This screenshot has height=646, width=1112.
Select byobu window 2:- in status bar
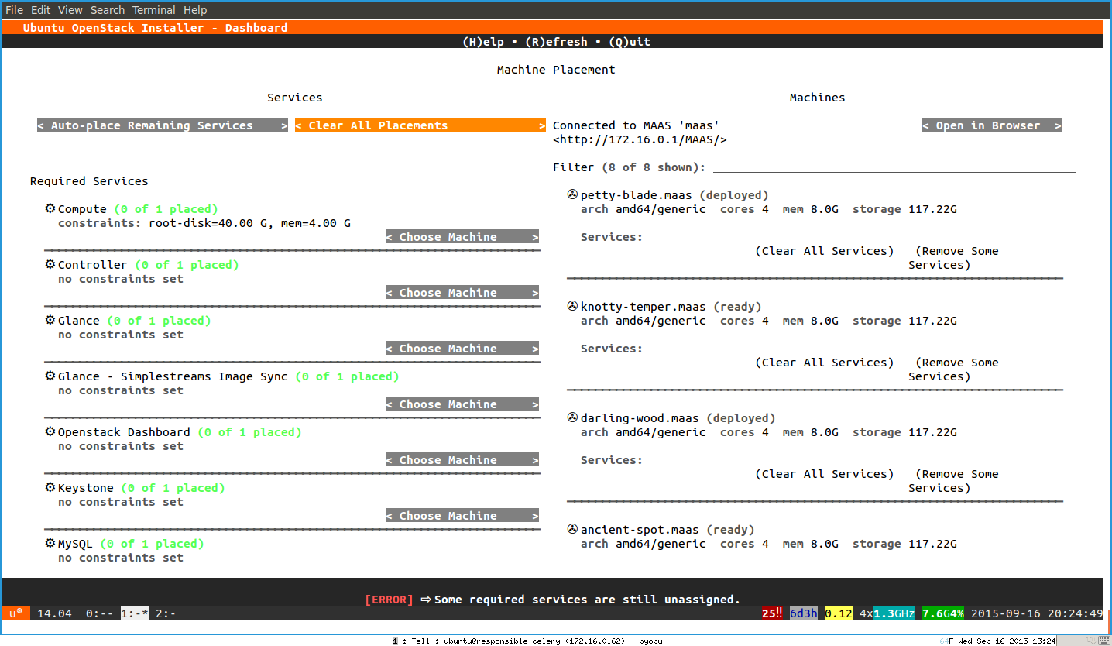click(166, 613)
